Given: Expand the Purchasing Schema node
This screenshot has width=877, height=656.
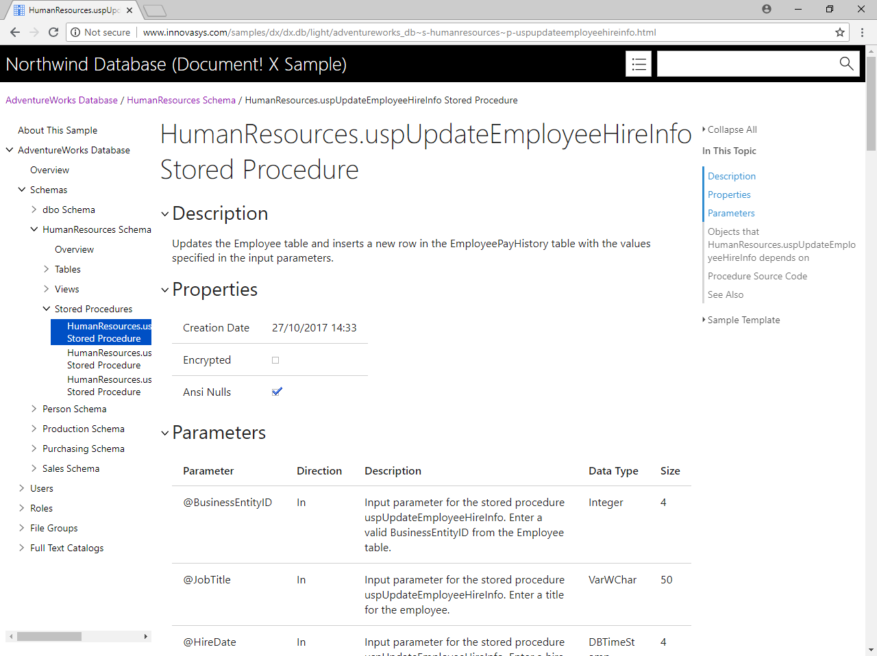Looking at the screenshot, I should [34, 449].
